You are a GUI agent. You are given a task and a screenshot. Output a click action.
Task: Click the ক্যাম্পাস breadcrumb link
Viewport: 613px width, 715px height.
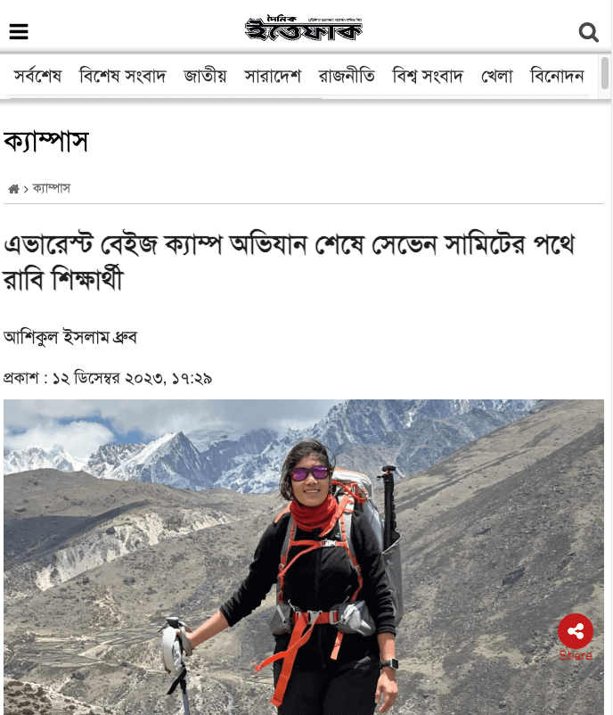[x=52, y=188]
